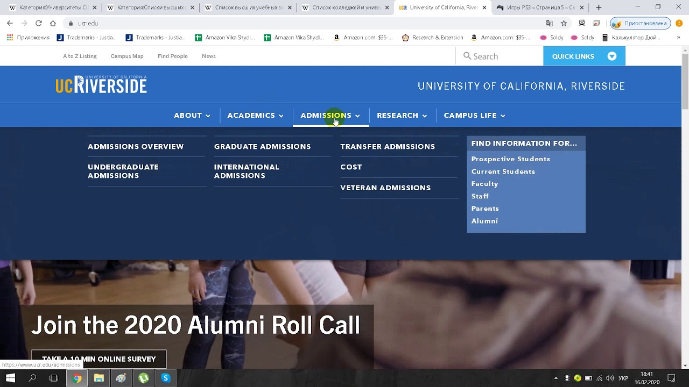Open the Chrome browser menu icon

(x=679, y=23)
